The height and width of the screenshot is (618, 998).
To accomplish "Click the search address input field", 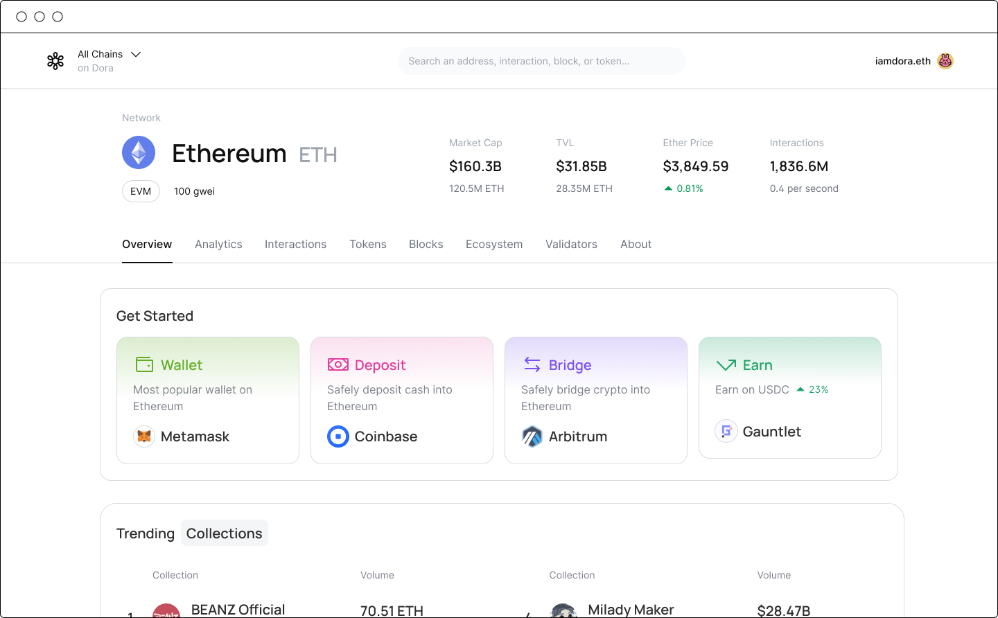I will click(x=541, y=61).
